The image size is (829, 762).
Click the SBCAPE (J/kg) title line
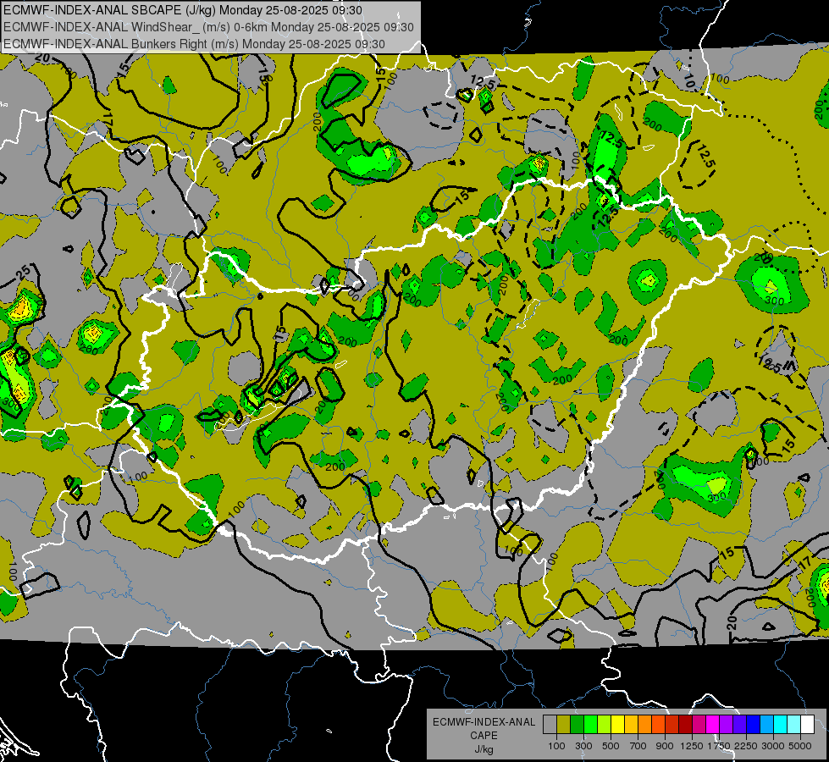click(183, 10)
